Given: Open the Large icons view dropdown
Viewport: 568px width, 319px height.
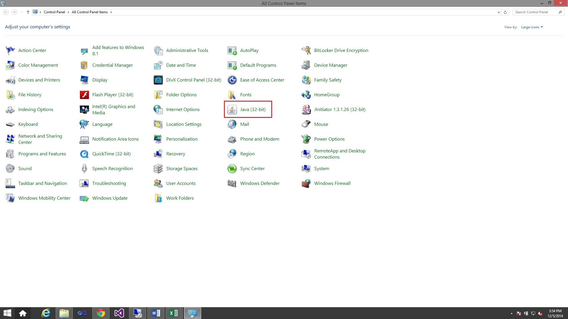Looking at the screenshot, I should 532,27.
